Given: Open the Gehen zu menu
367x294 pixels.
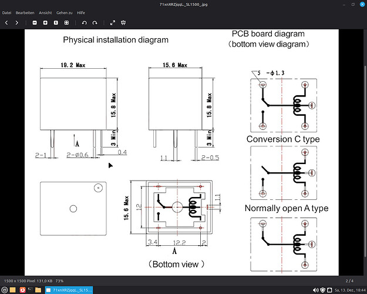Looking at the screenshot, I should click(x=65, y=12).
